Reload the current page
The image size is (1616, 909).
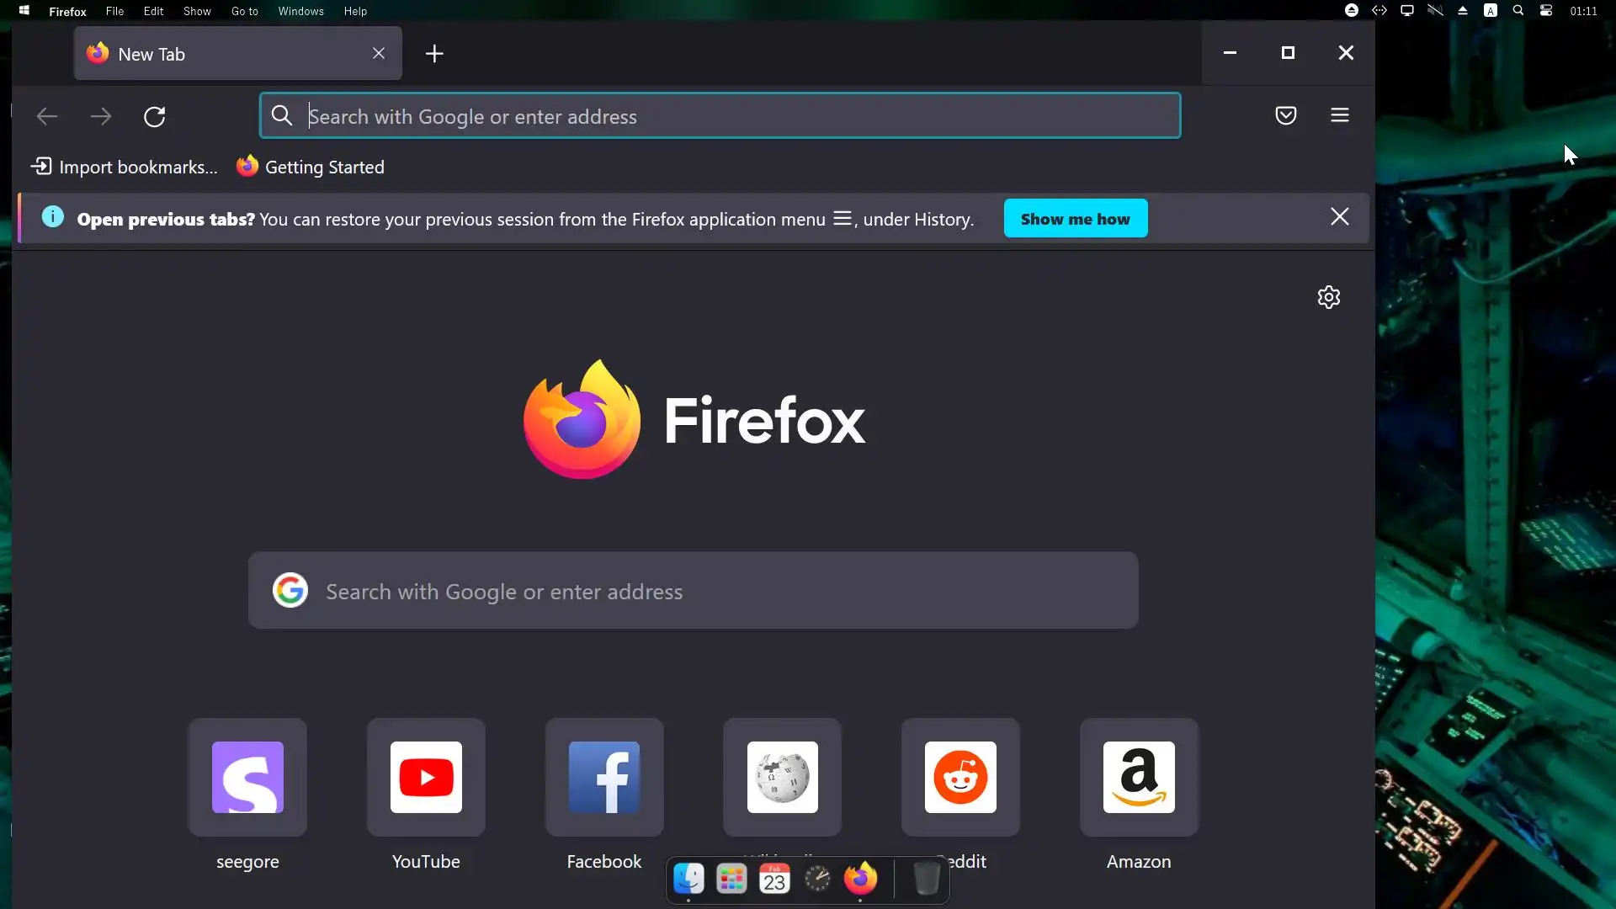point(154,116)
